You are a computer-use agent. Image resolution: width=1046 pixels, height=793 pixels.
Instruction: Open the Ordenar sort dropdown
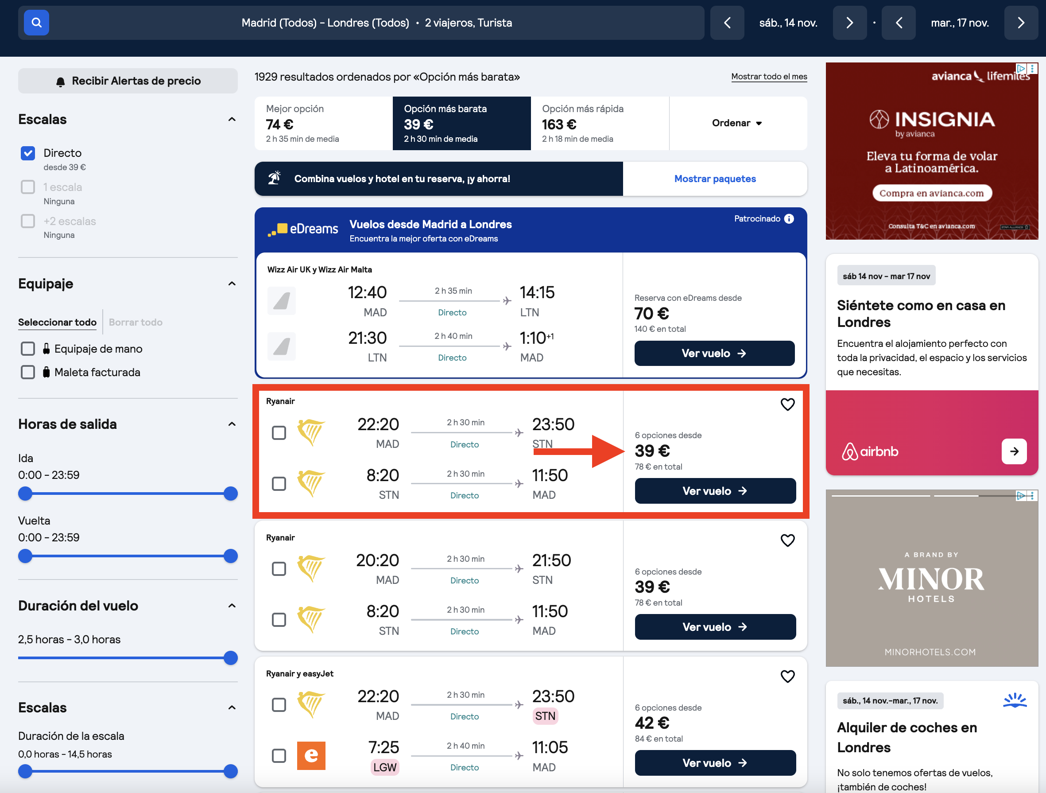(738, 123)
